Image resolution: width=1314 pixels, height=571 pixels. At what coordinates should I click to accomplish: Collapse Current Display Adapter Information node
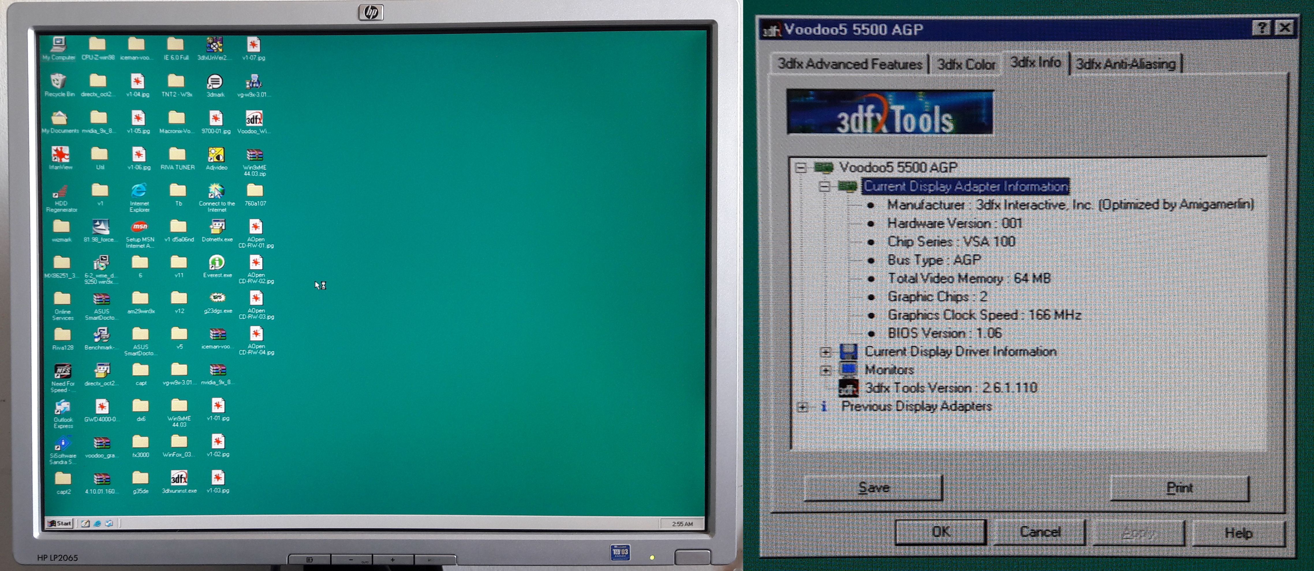point(825,186)
